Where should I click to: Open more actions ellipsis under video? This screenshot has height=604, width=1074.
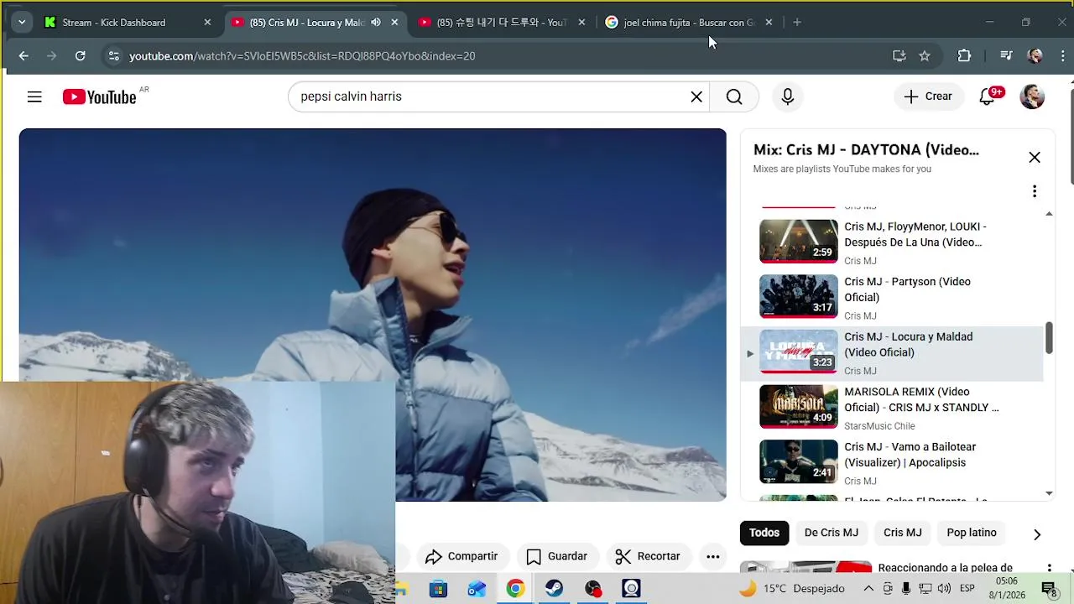[x=713, y=556]
